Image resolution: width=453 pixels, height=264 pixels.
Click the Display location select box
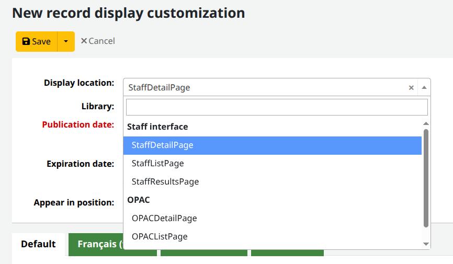click(x=264, y=88)
